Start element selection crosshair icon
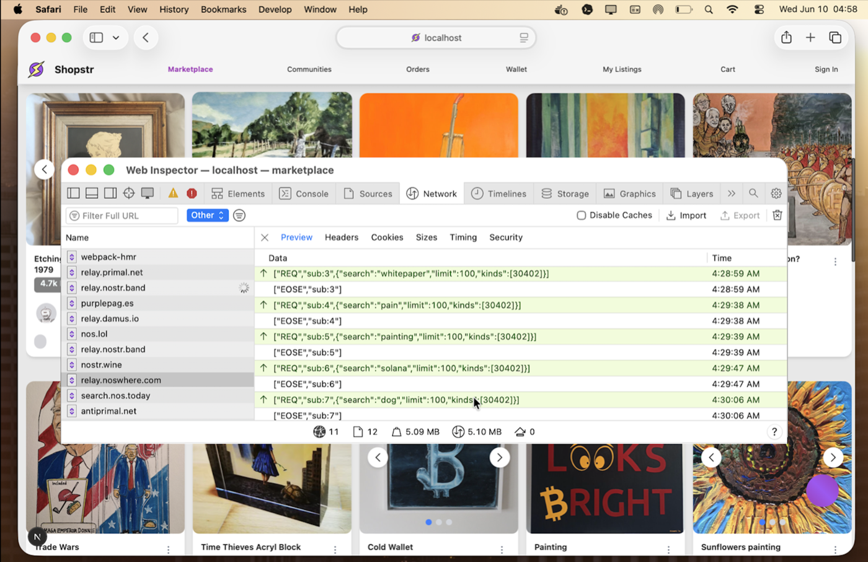 pos(129,193)
